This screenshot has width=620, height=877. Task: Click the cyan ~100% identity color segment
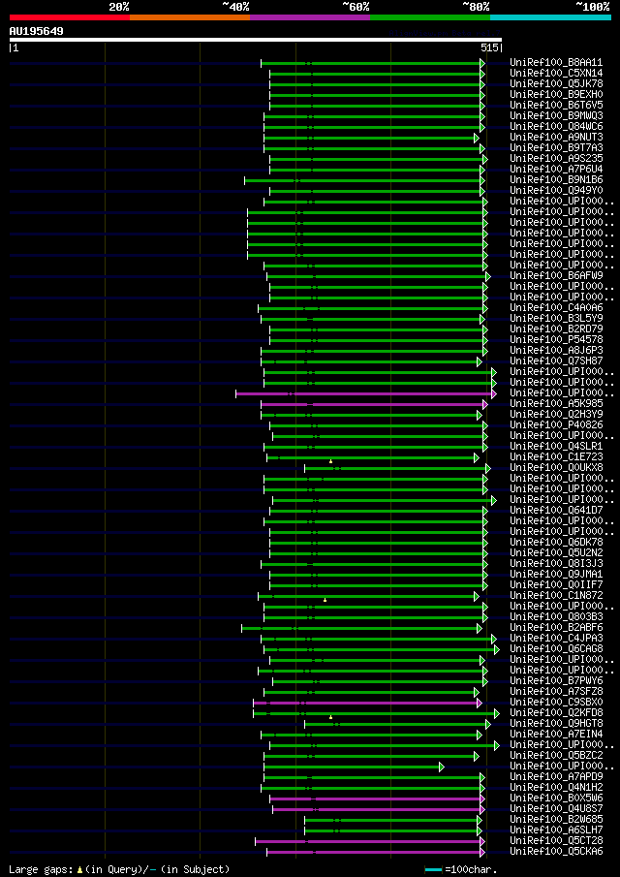tap(550, 17)
